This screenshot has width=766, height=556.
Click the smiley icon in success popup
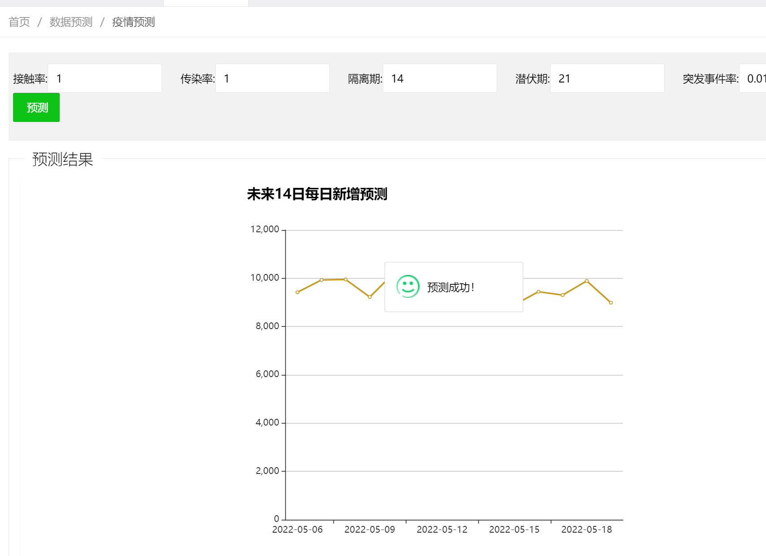pyautogui.click(x=408, y=287)
